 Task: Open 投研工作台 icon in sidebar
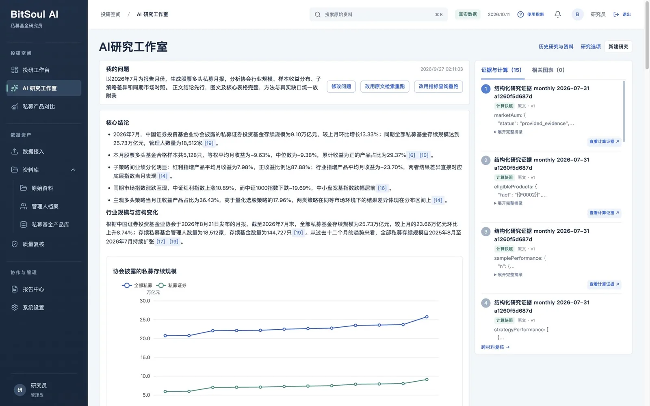pyautogui.click(x=15, y=70)
